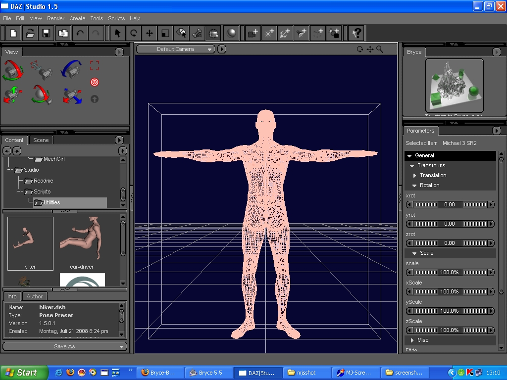Select the Rotate tool in toolbar
507x380 pixels.
(133, 33)
